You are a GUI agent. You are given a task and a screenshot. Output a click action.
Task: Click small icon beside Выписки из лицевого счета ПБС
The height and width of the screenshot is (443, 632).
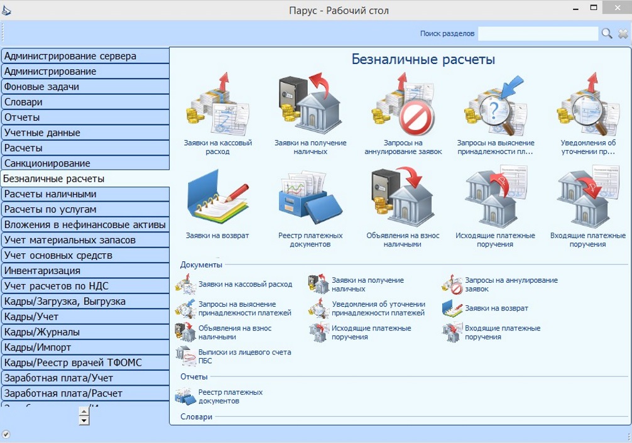(x=185, y=356)
